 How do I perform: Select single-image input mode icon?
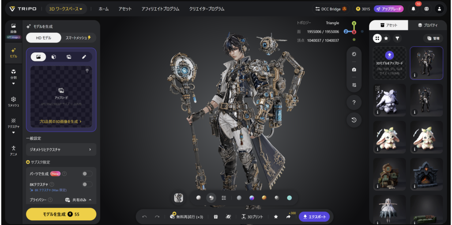[38, 57]
